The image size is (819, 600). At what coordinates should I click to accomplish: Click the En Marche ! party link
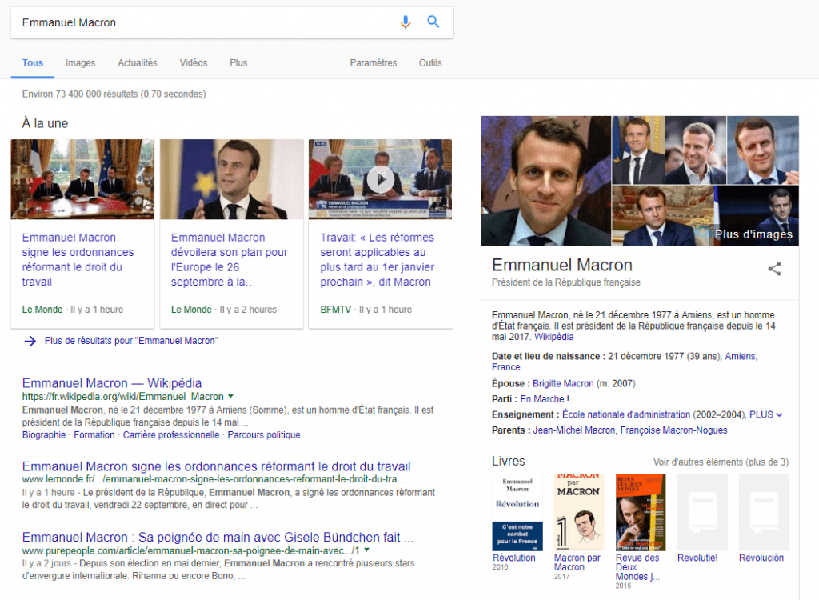[x=544, y=398]
